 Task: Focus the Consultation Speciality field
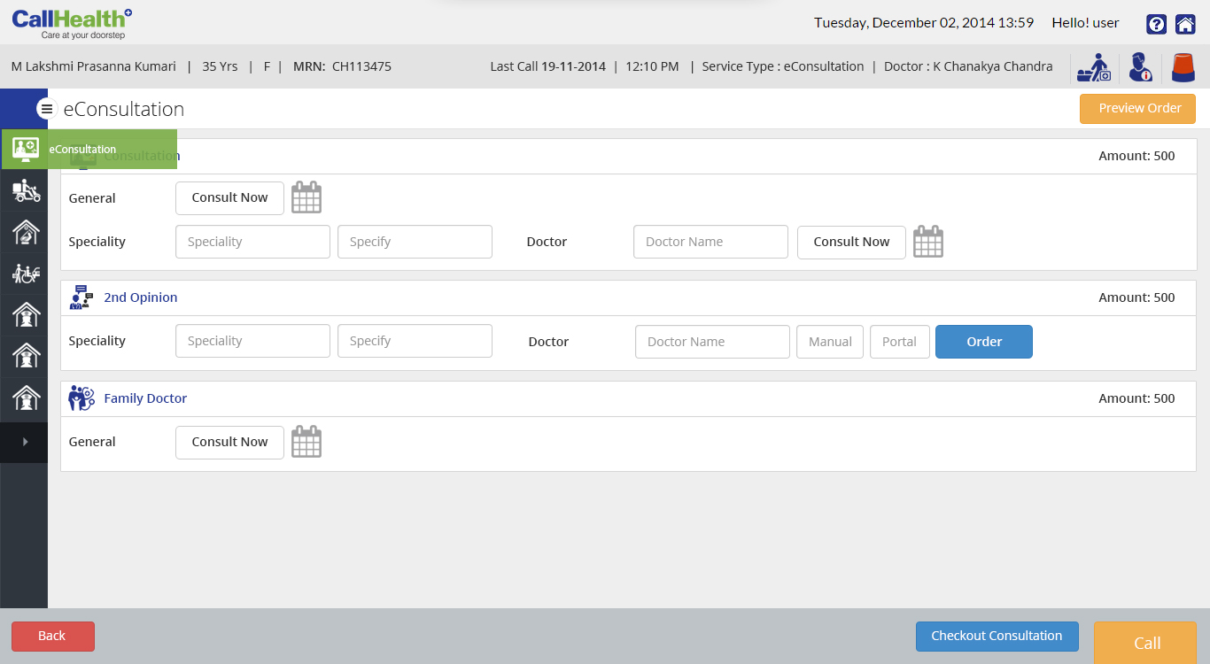(x=252, y=242)
